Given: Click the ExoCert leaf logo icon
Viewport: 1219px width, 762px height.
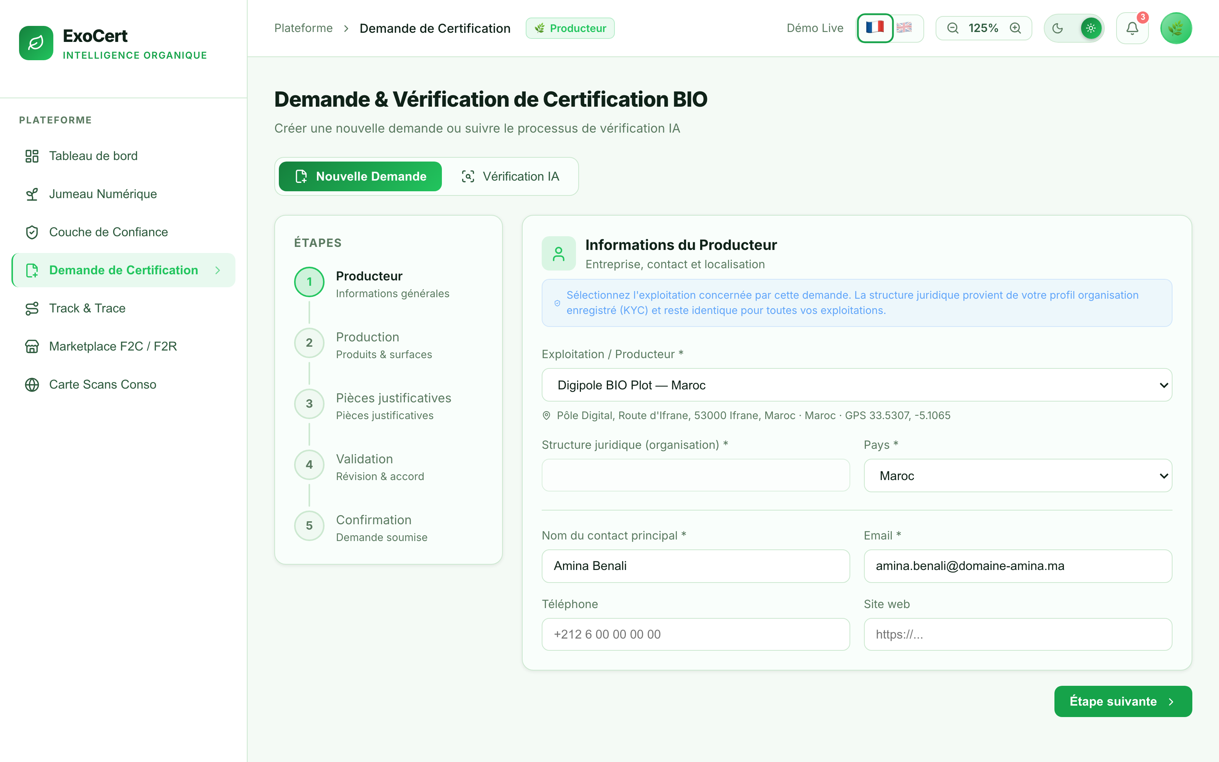Looking at the screenshot, I should click(x=36, y=43).
